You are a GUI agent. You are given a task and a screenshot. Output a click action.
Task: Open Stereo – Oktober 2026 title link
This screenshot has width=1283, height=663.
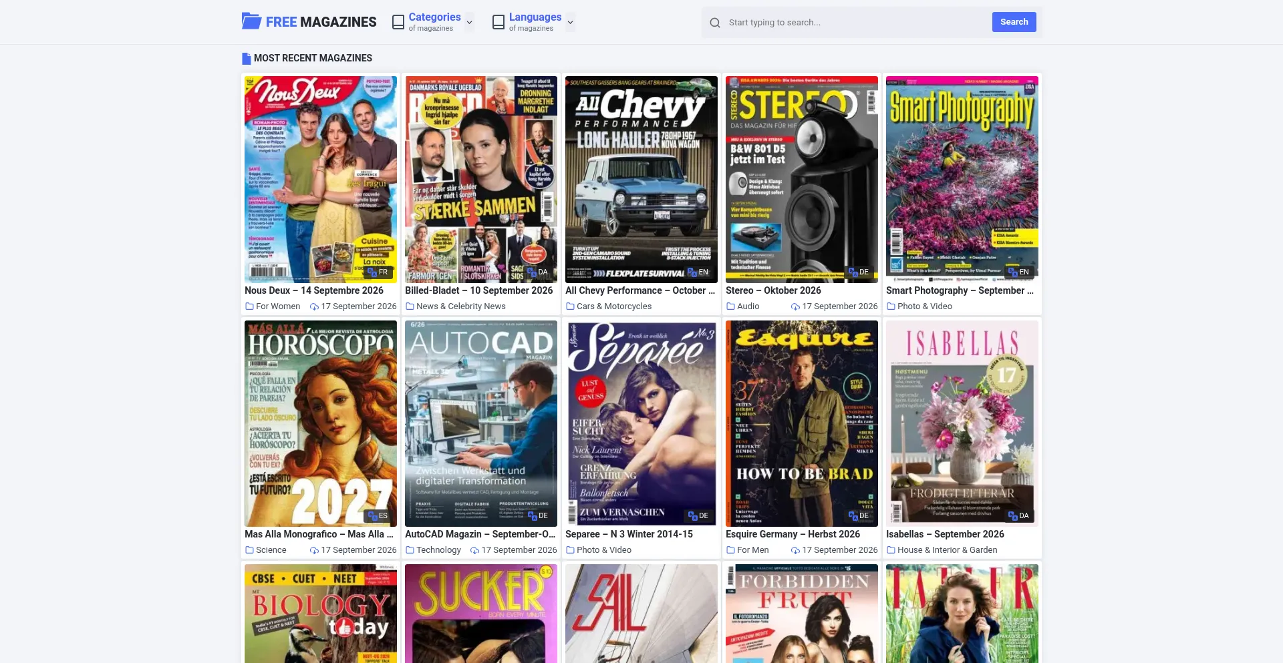coord(773,290)
